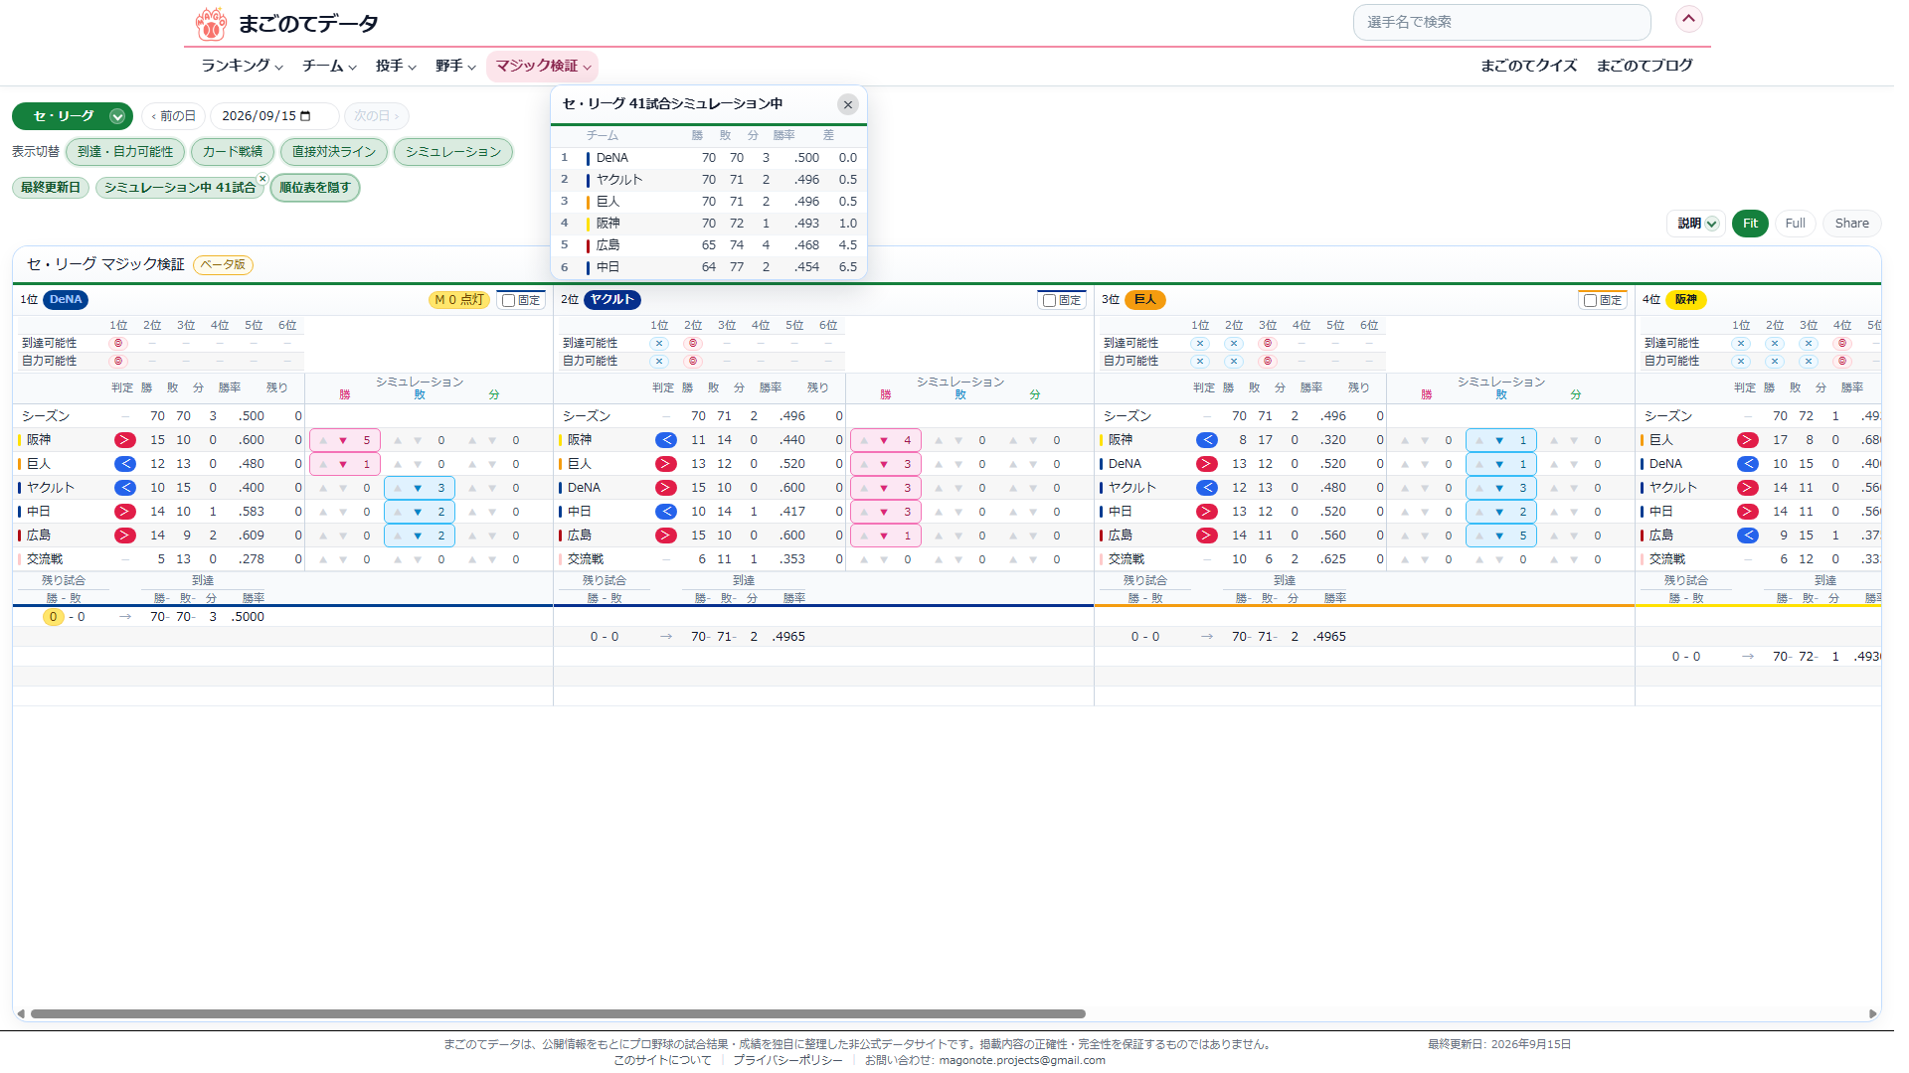The height and width of the screenshot is (1073, 1909).
Task: Expand the 投手 menu
Action: point(396,66)
